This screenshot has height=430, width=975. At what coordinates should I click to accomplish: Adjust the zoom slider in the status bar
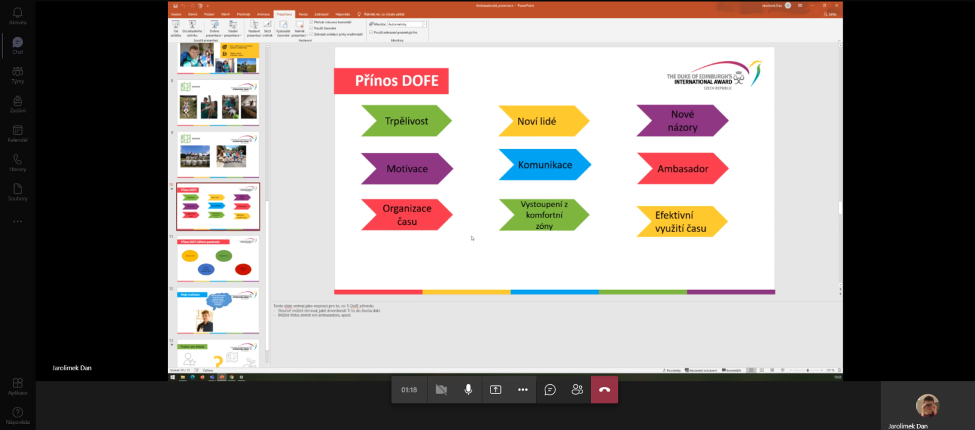[x=807, y=370]
